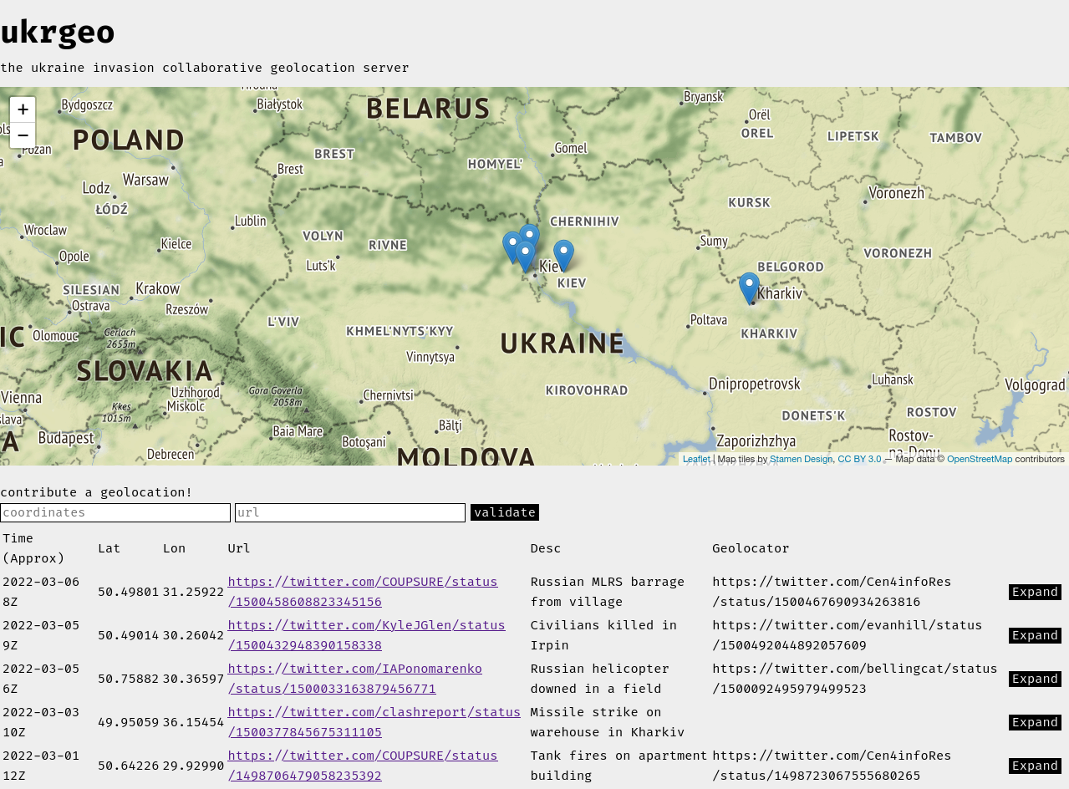1069x789 pixels.
Task: Click longitude value 36.15454
Action: [194, 722]
